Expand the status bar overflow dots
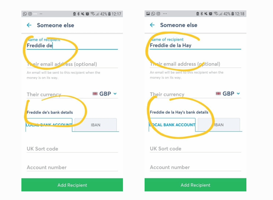 click(x=41, y=14)
